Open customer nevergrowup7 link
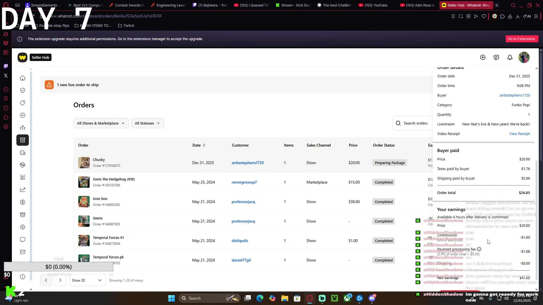 click(244, 182)
